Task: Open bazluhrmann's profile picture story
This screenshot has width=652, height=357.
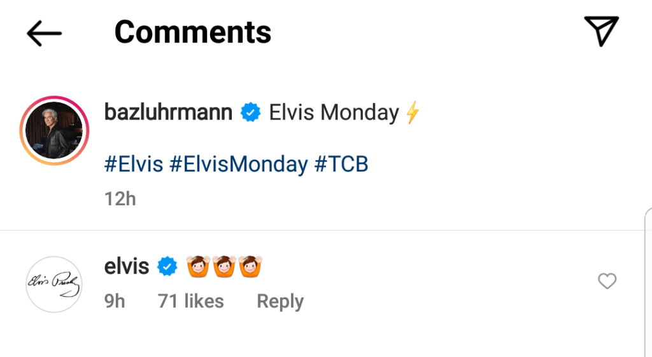Action: 55,130
